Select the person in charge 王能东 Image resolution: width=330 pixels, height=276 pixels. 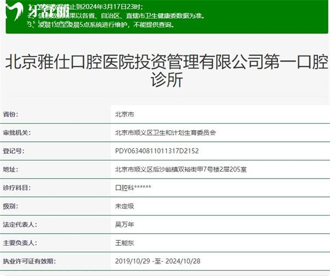click(124, 243)
